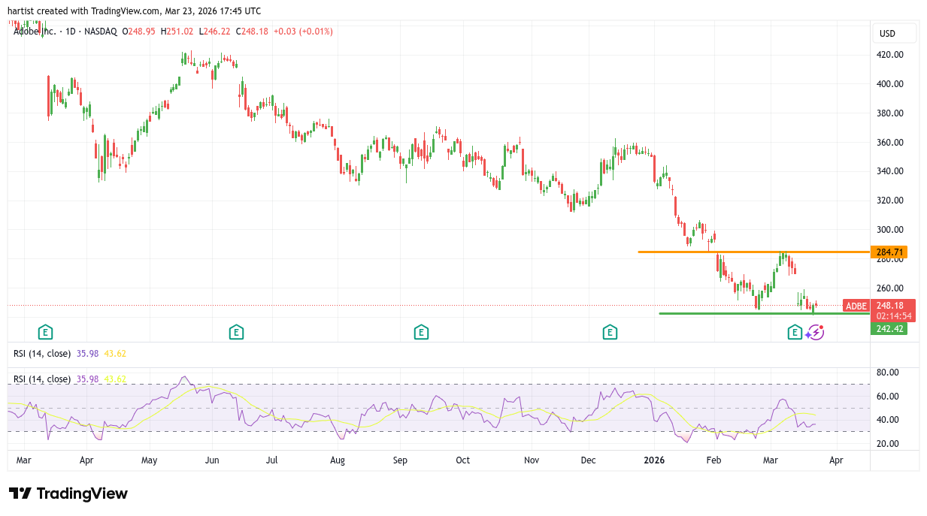This screenshot has width=927, height=516.
Task: Click the RSI legend inside the indicator pane
Action: (42, 379)
